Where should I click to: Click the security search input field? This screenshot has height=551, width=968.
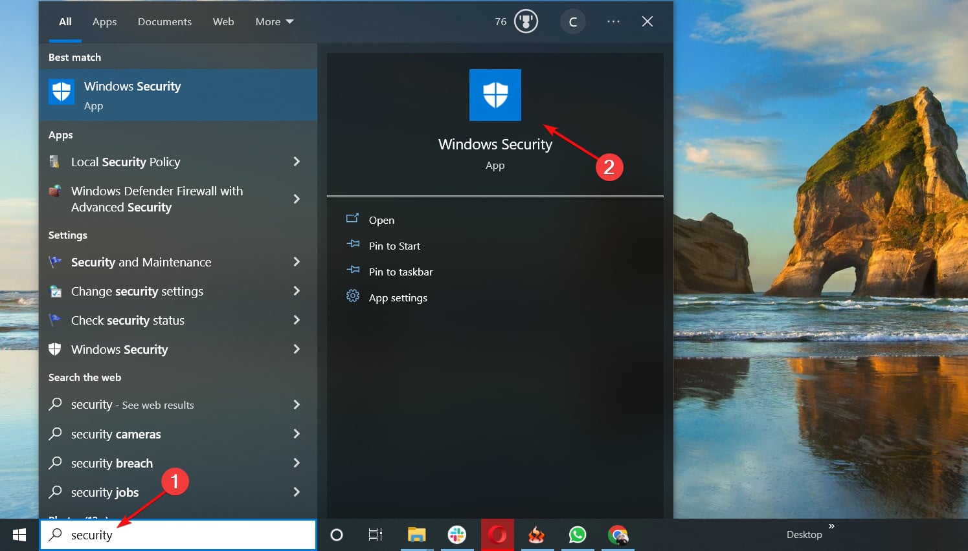tap(178, 535)
